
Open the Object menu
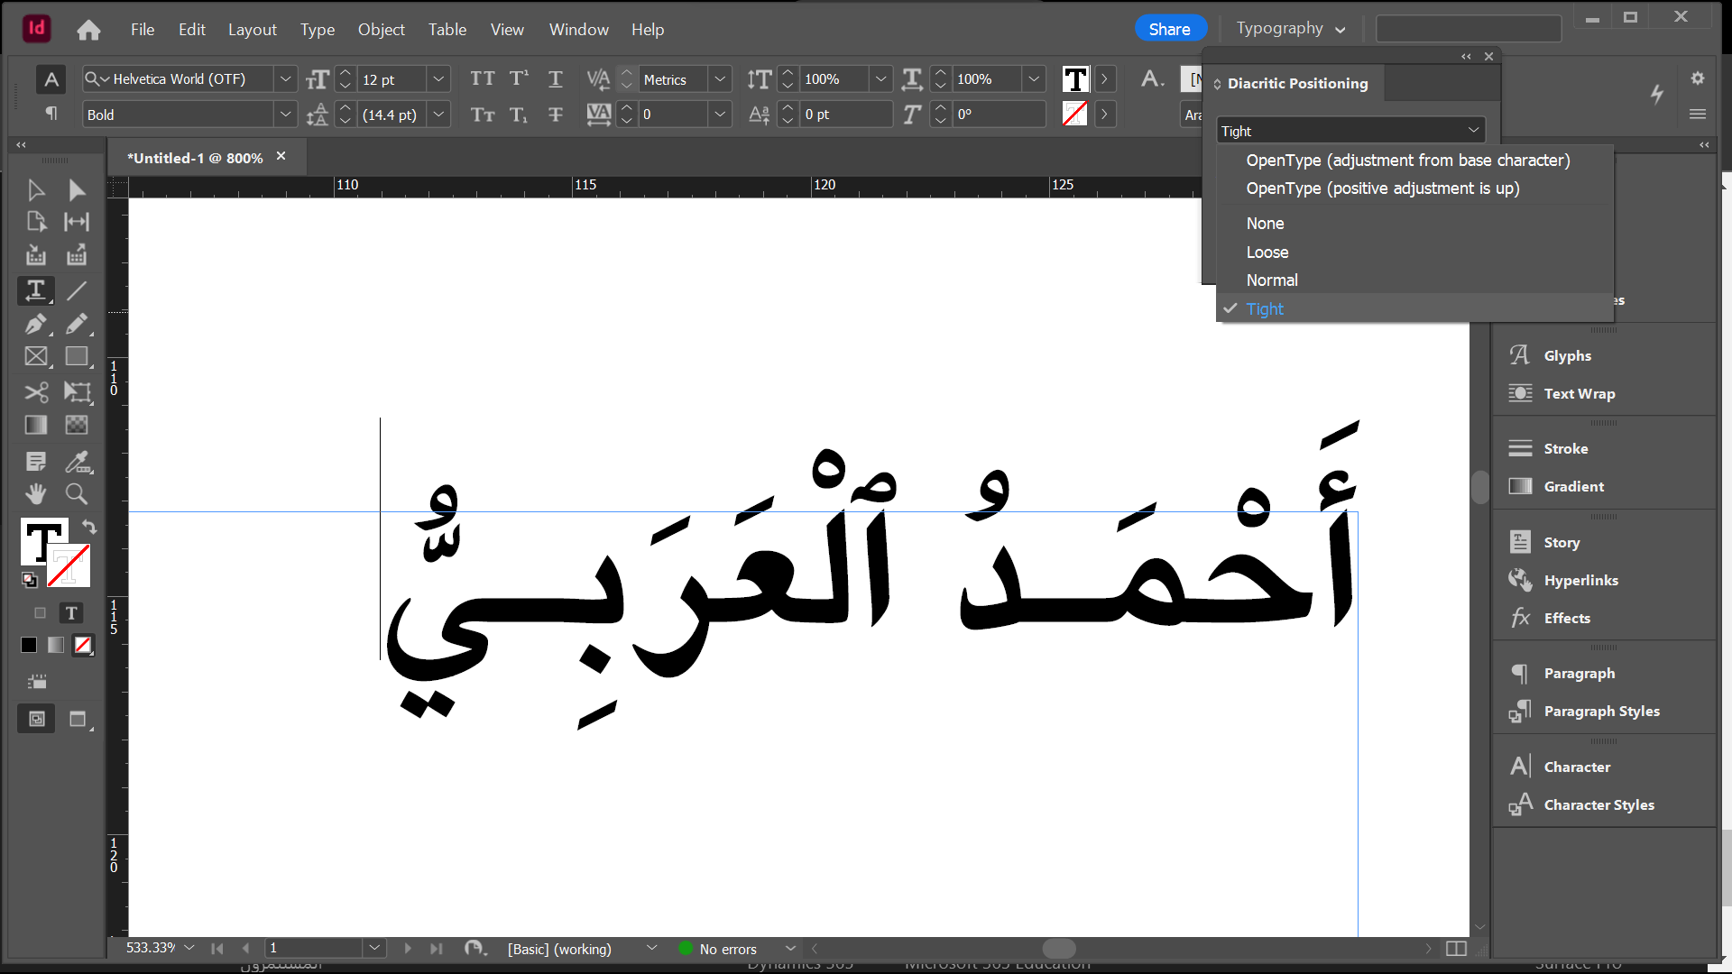coord(381,30)
